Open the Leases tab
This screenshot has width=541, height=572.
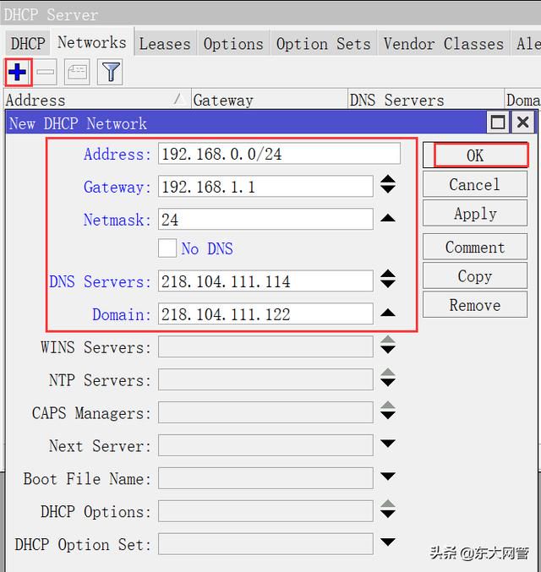click(165, 44)
